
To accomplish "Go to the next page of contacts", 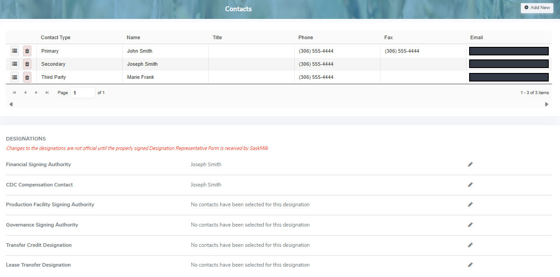I will point(36,92).
